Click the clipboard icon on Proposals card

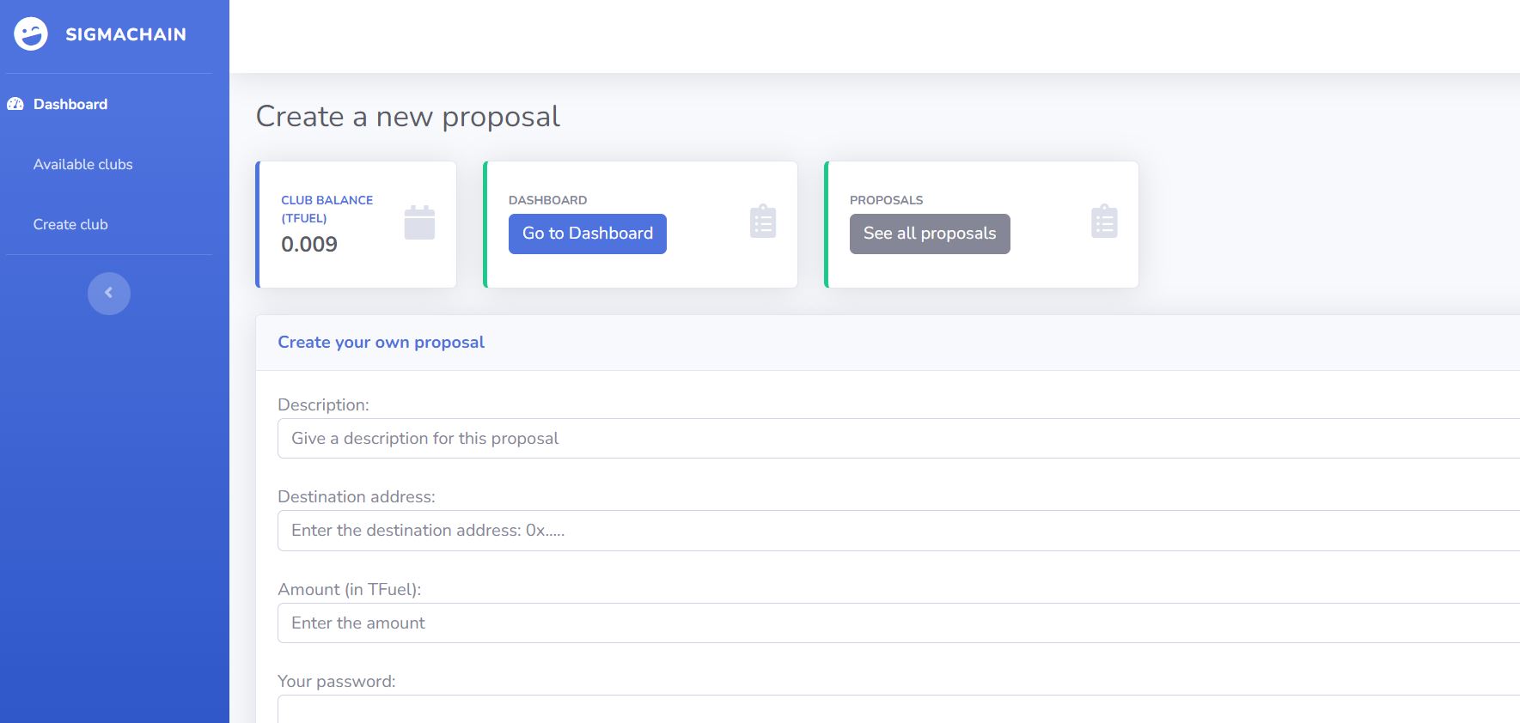pyautogui.click(x=1103, y=222)
